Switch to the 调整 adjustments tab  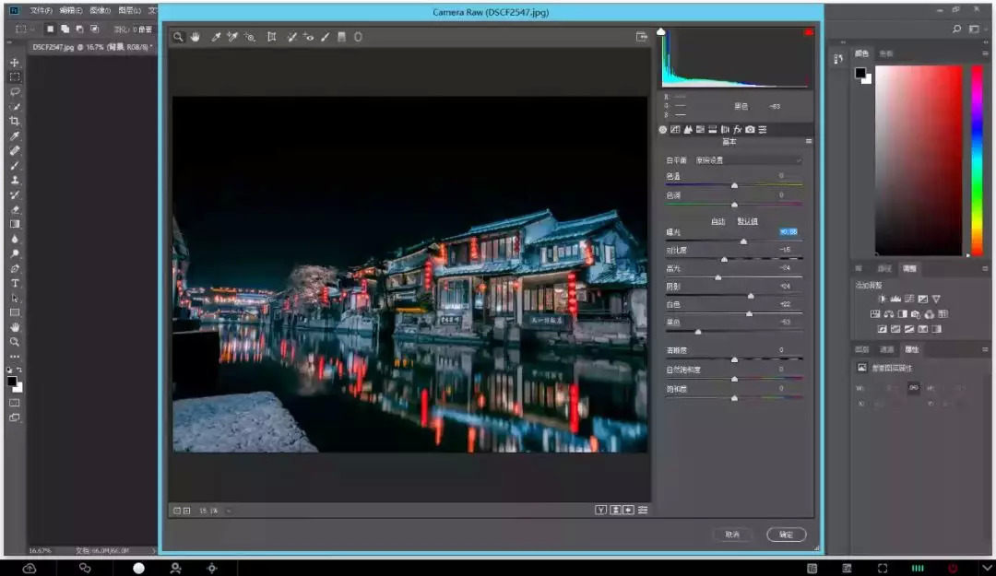(909, 268)
